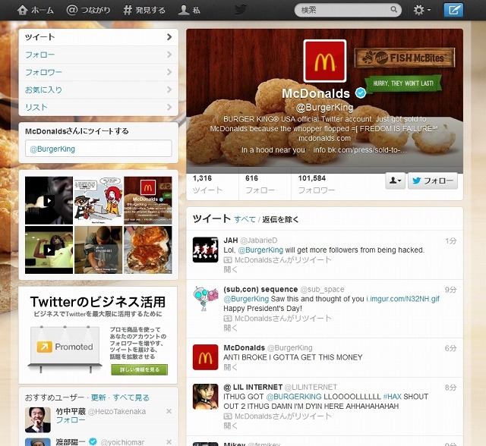Image resolution: width=486 pixels, height=446 pixels.
Task: Expand the sub_space tweet with 開く
Action: pos(230,328)
